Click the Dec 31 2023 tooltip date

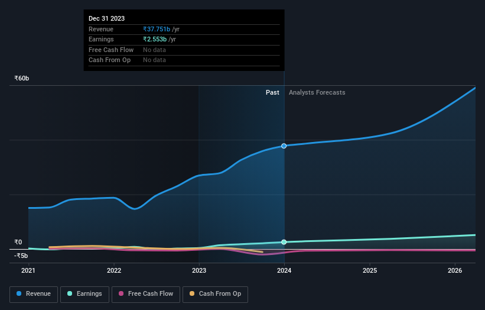tap(107, 18)
